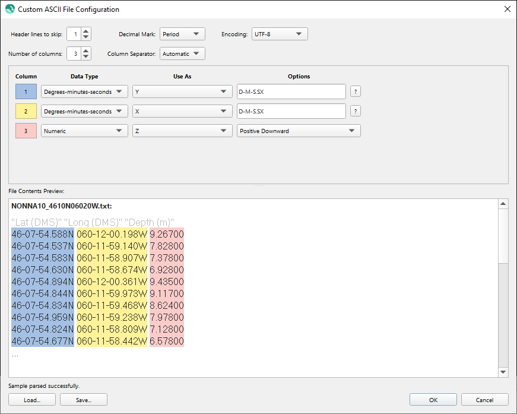Screen dimensions: 517x414
Task: Confirm configuration with OK button
Action: pyautogui.click(x=433, y=400)
